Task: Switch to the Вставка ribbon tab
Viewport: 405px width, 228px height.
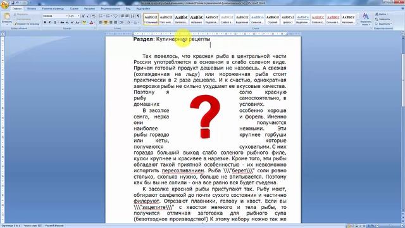Action: [x=32, y=8]
